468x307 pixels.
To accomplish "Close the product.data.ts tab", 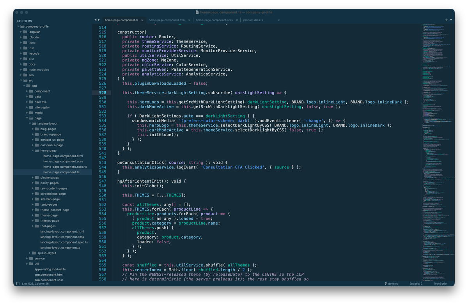I will pyautogui.click(x=278, y=20).
